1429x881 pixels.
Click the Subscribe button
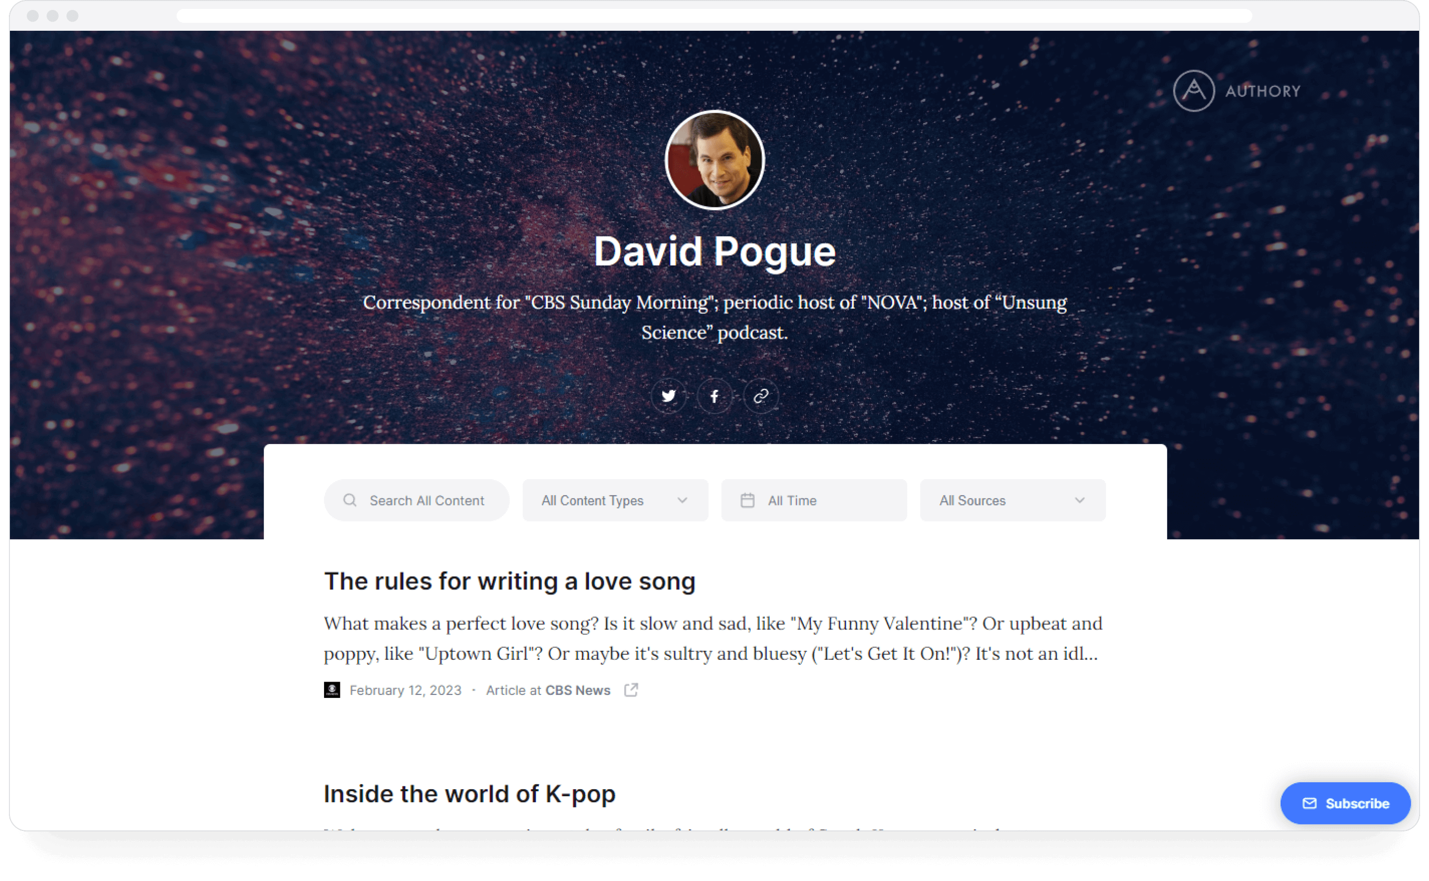pyautogui.click(x=1345, y=804)
